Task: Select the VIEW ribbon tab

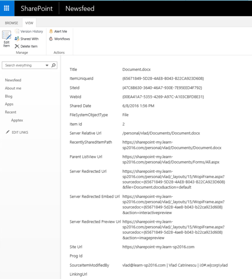Action: pos(29,23)
